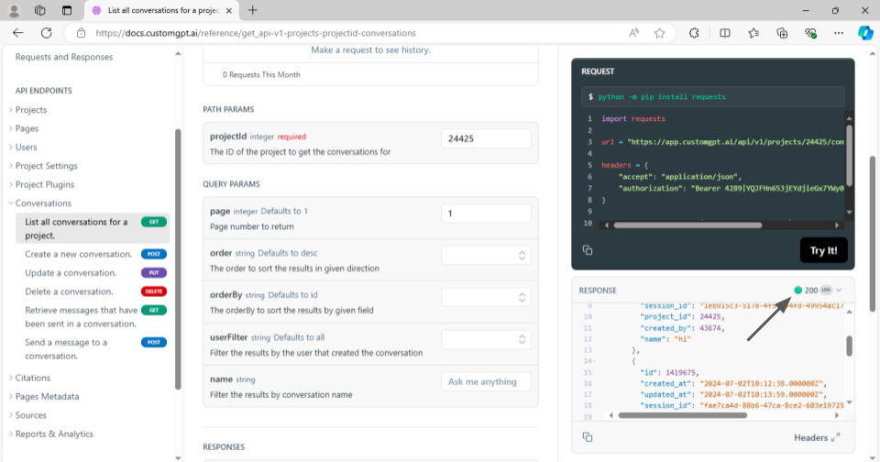Click the page number input field
The height and width of the screenshot is (462, 880).
(x=486, y=214)
